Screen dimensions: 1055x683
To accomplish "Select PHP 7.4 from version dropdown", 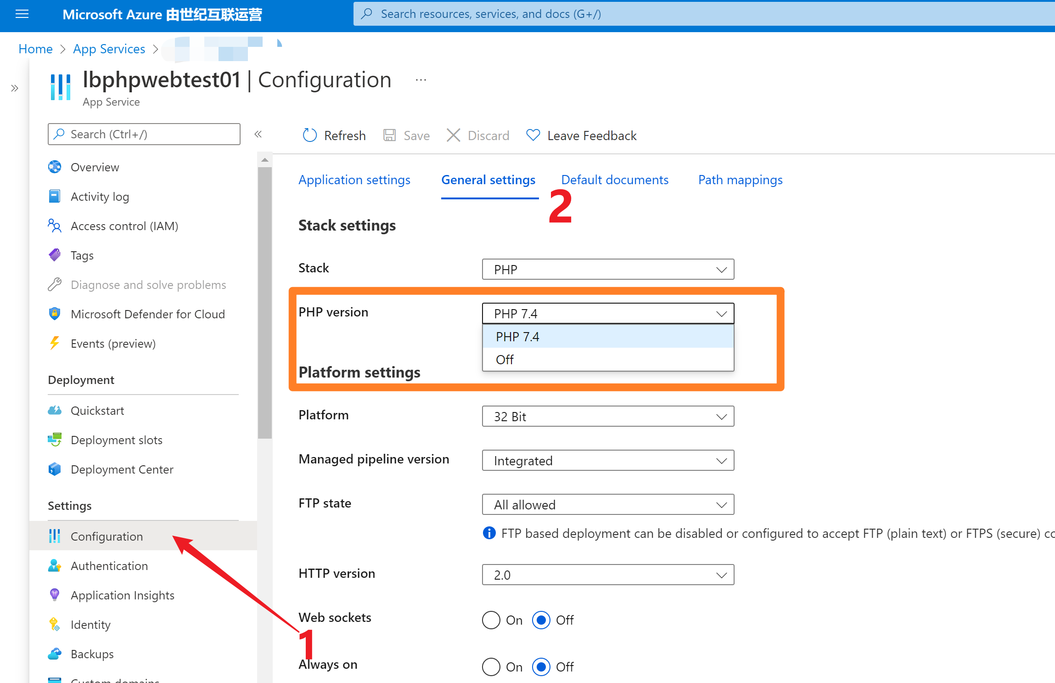I will (x=606, y=336).
